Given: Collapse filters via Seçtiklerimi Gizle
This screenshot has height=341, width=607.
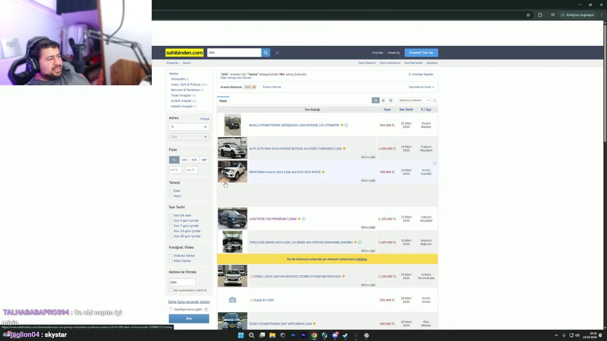Looking at the screenshot, I should point(422,87).
